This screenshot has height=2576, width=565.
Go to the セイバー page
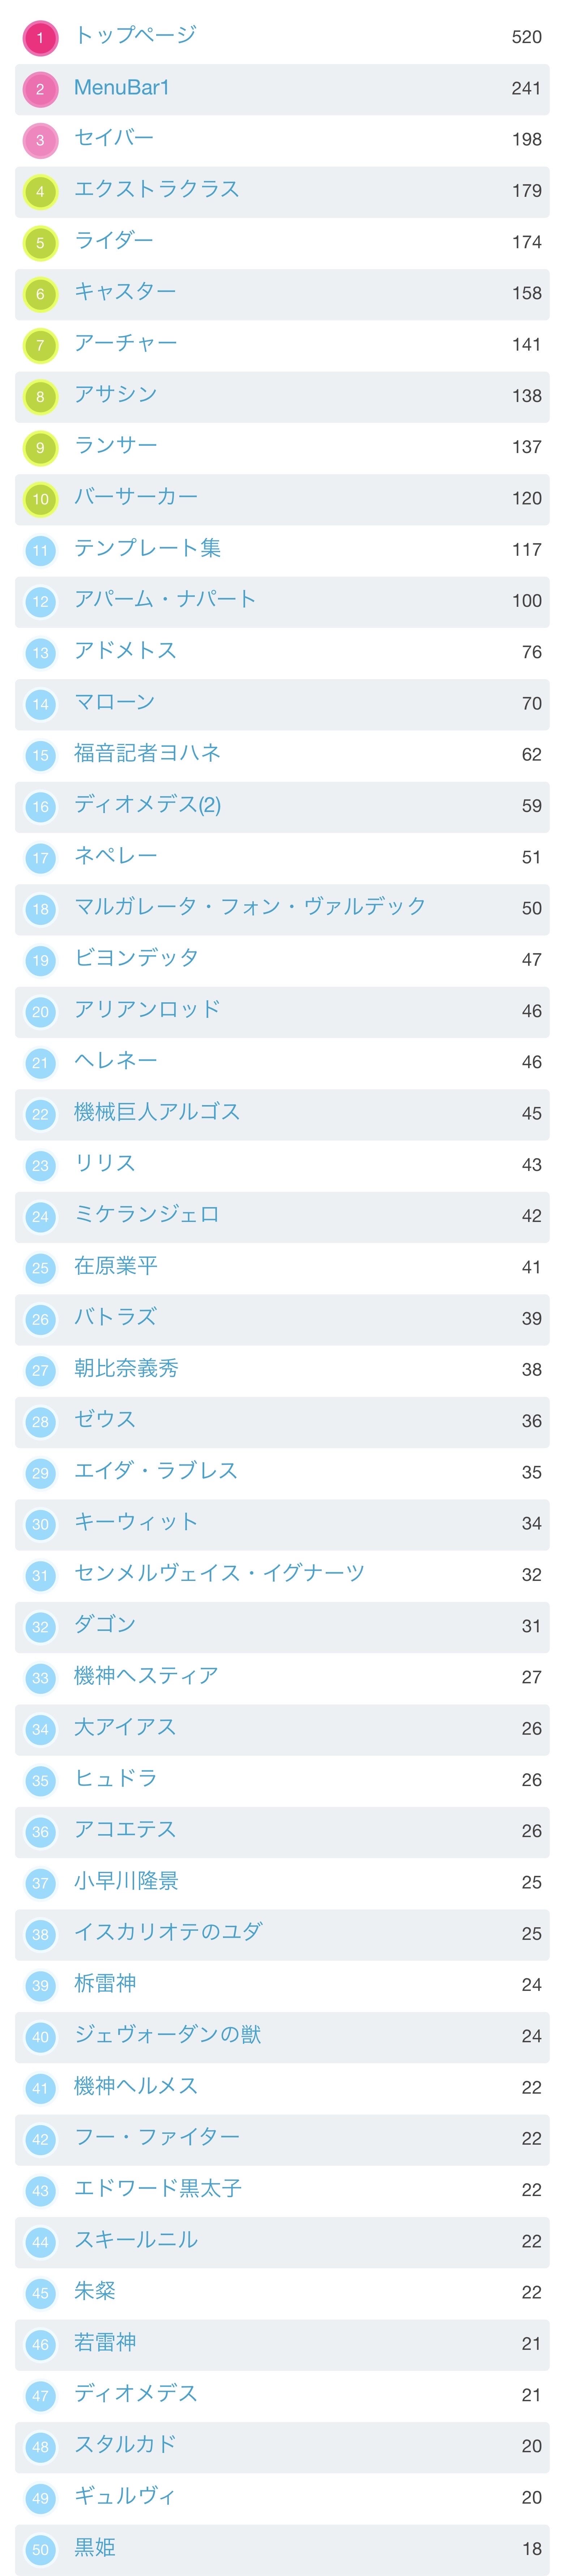point(114,138)
